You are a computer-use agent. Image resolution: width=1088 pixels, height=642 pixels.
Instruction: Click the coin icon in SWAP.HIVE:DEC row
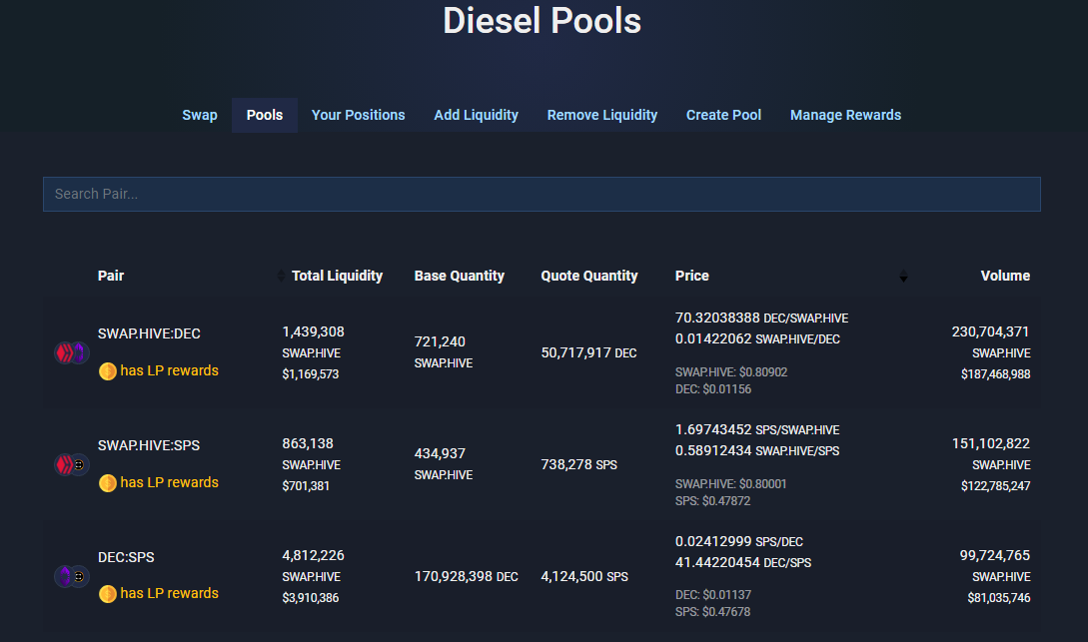(x=108, y=371)
